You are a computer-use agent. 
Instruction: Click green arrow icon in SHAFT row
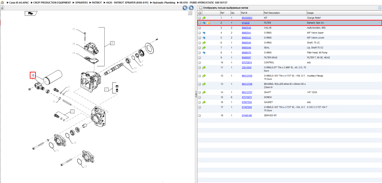click(204, 92)
